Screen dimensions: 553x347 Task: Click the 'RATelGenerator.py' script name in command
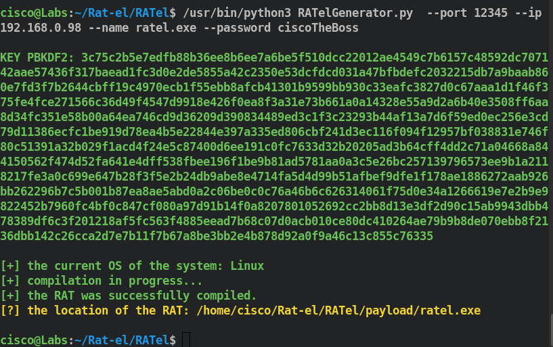coord(355,13)
